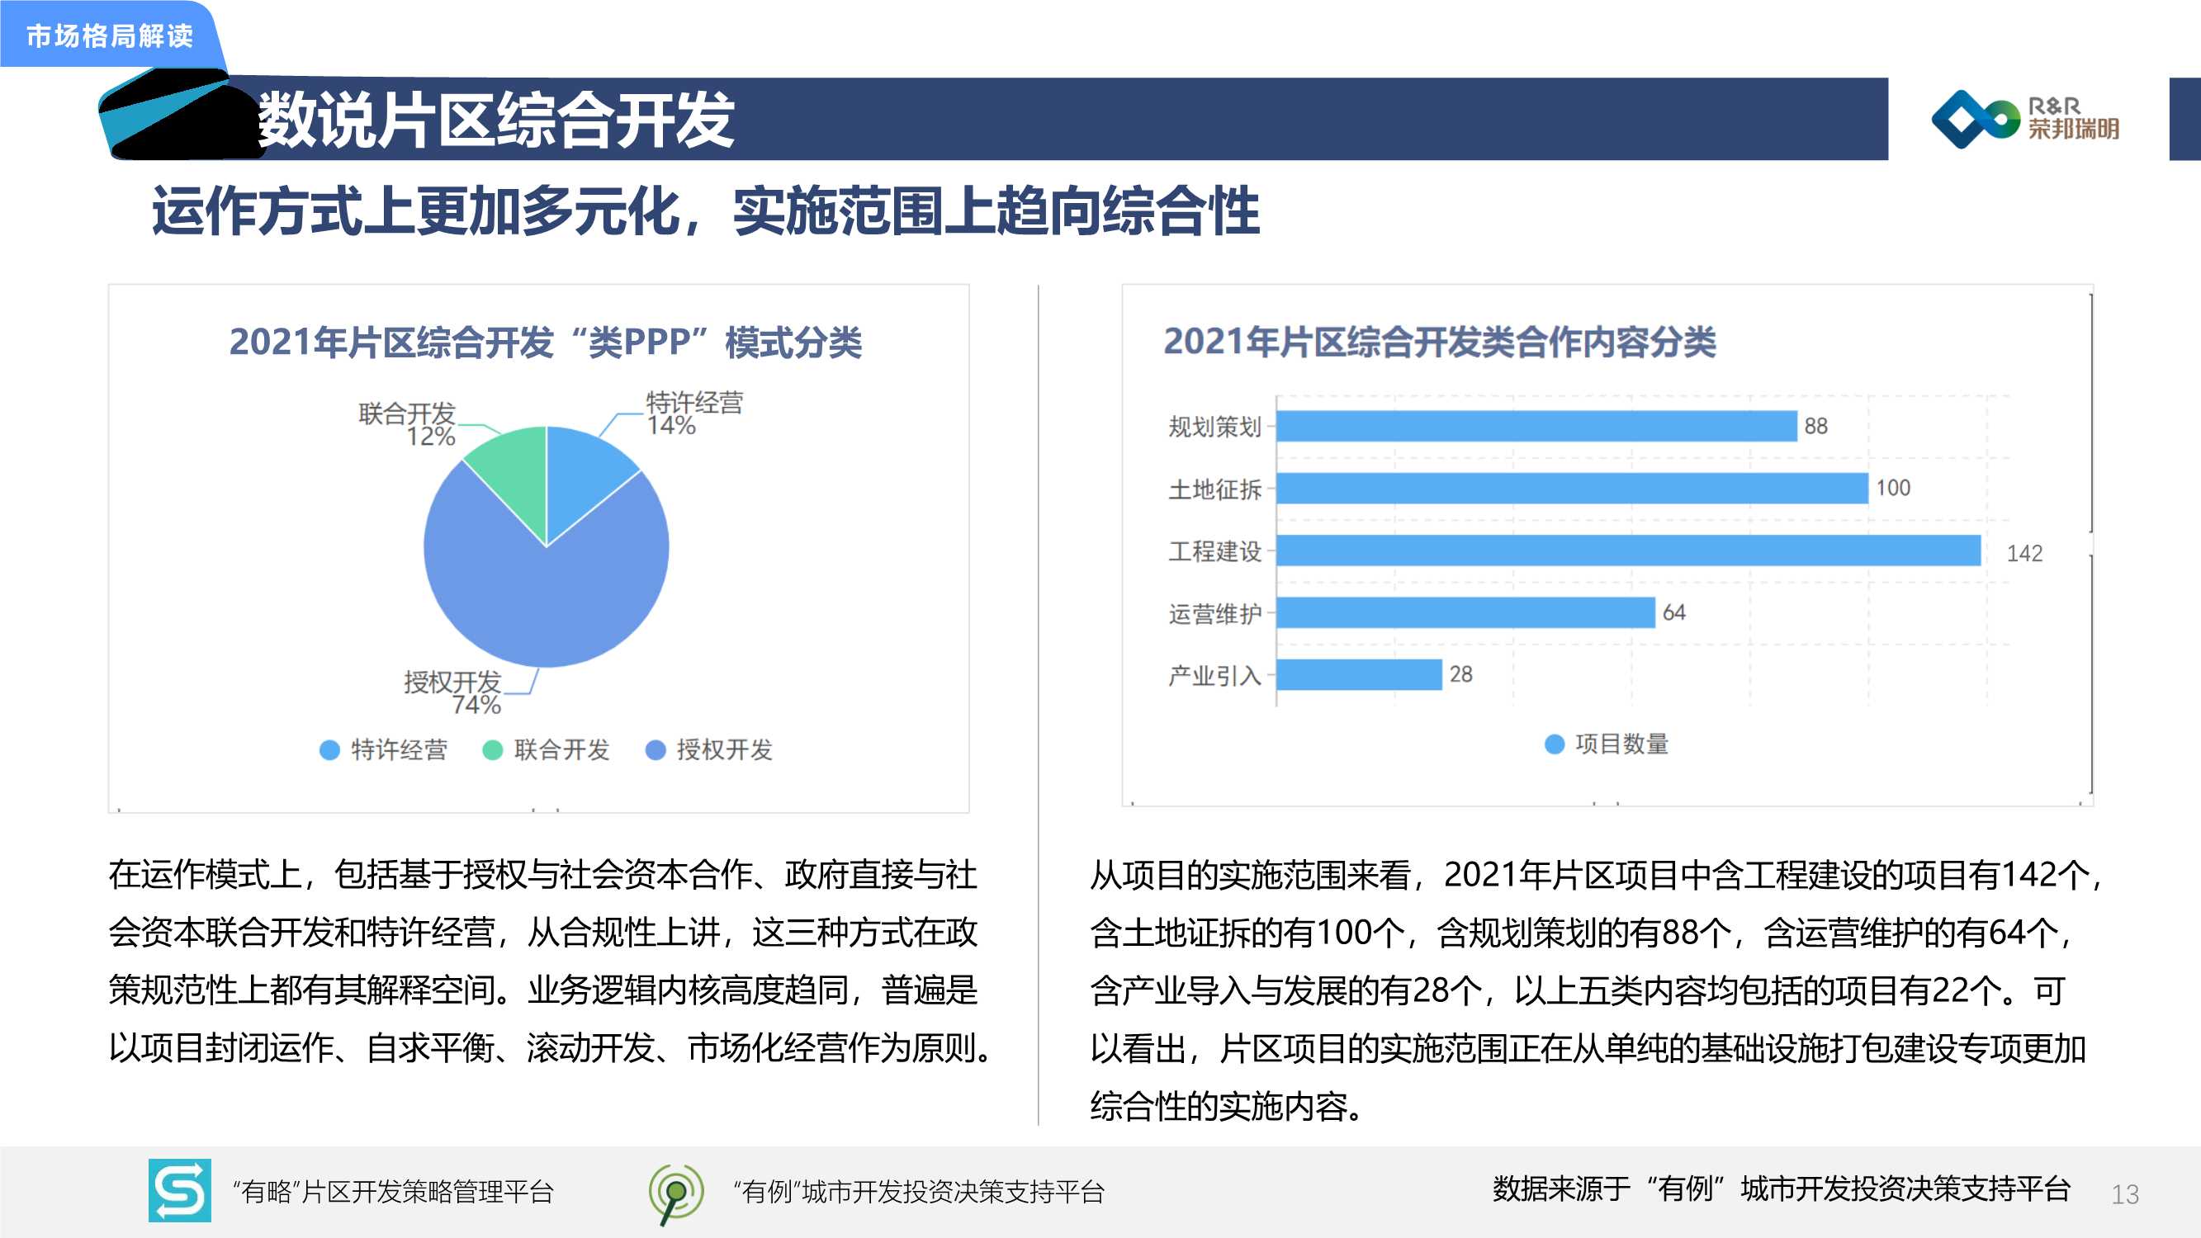Click the 项目数量 legend dot
Viewport: 2201px width, 1238px height.
click(1555, 744)
